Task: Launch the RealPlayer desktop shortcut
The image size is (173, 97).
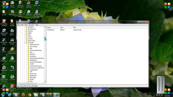Action: [4, 59]
